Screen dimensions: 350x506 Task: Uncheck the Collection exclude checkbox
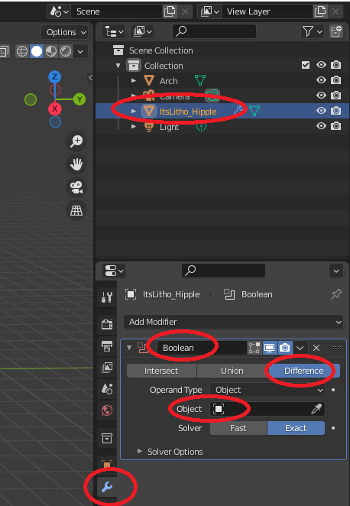(306, 65)
